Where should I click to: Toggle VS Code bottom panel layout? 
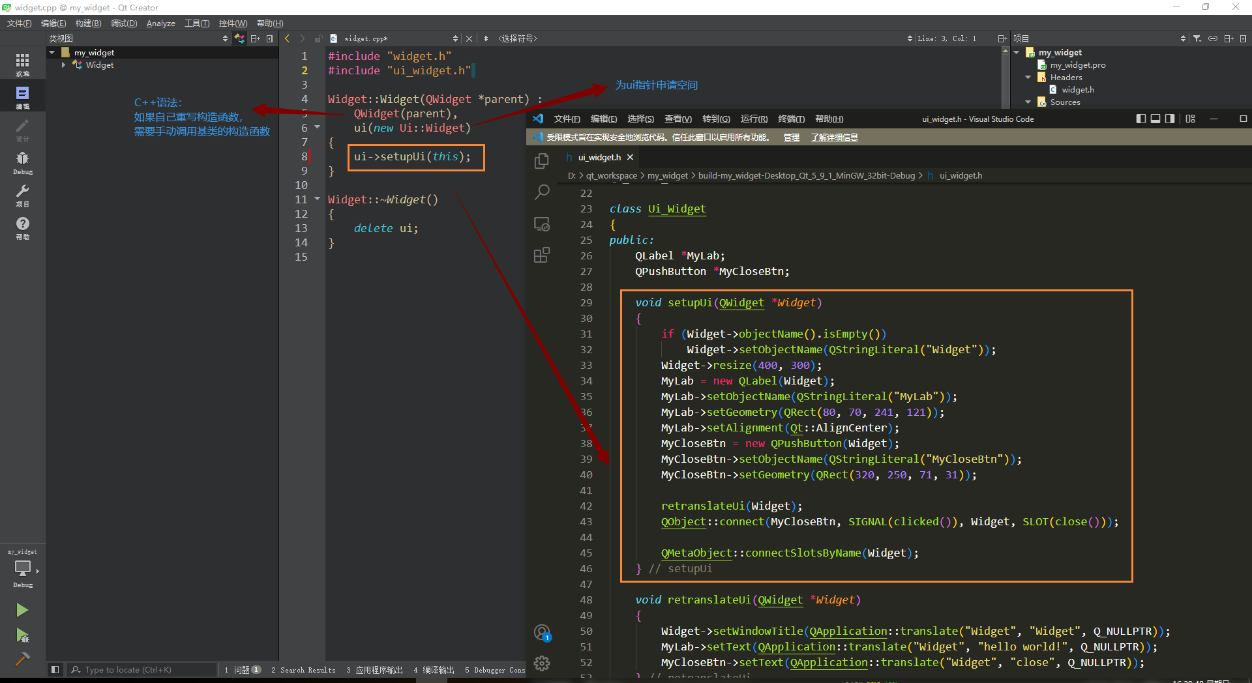1155,119
